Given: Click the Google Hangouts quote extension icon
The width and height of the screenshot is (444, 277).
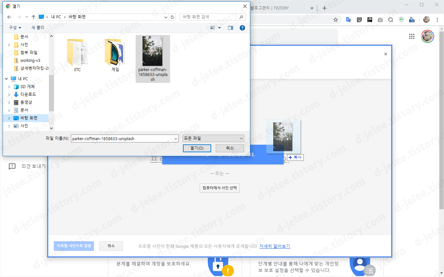Looking at the screenshot, I should (x=401, y=20).
